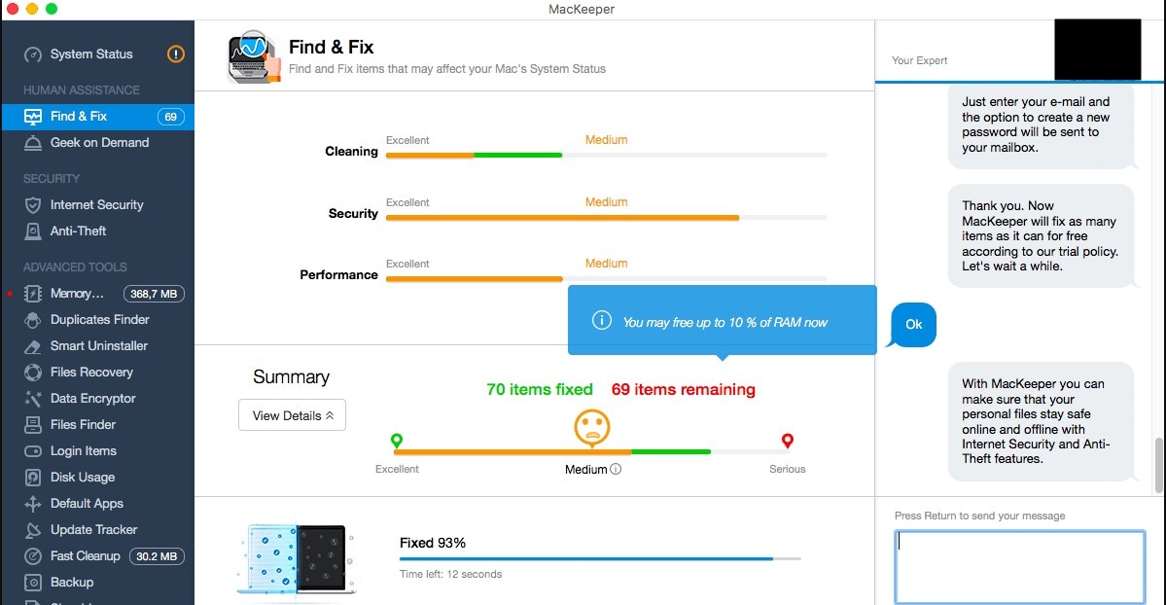Viewport: 1166px width, 605px height.
Task: Click the Disk Usage icon
Action: click(33, 478)
